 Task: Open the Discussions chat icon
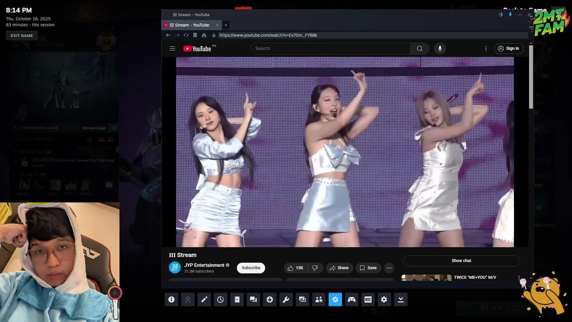(x=253, y=300)
